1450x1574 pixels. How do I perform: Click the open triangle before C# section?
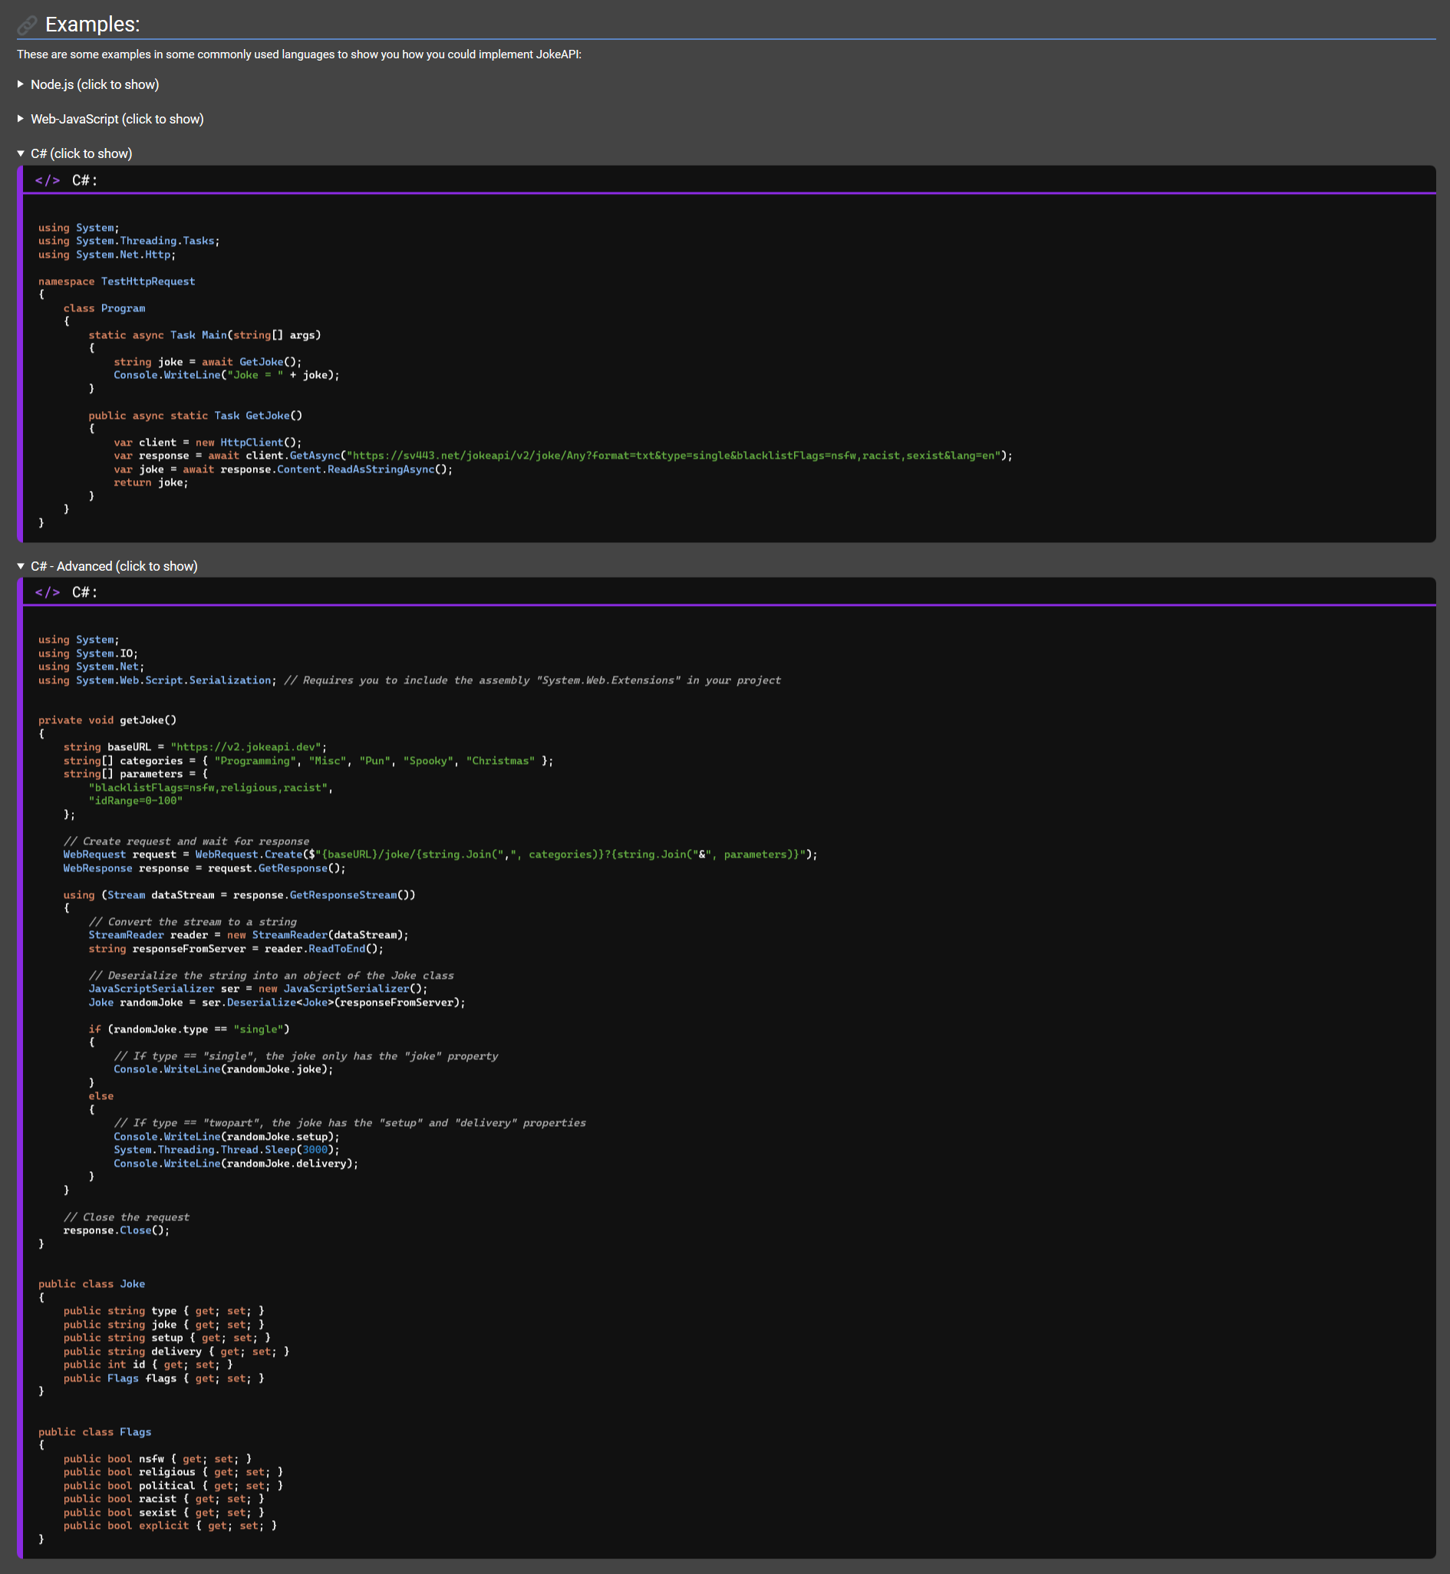(x=21, y=153)
